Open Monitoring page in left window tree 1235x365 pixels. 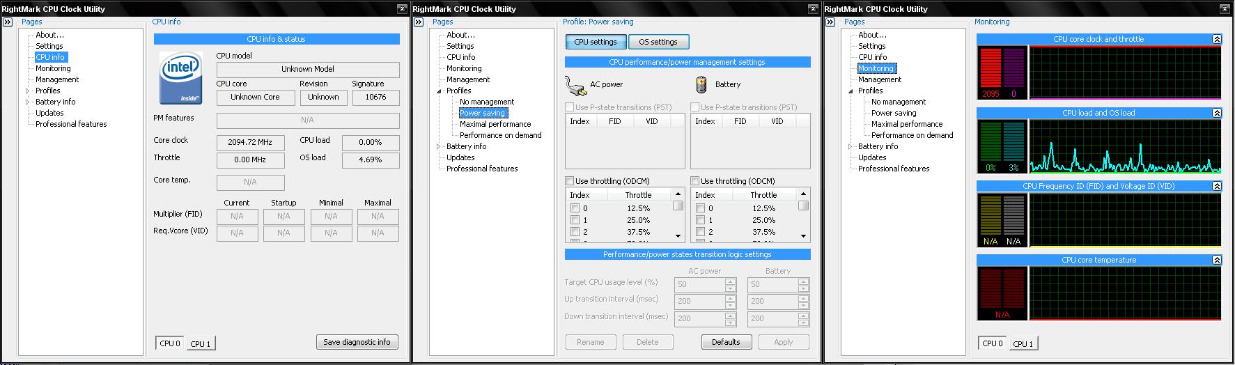[x=53, y=68]
